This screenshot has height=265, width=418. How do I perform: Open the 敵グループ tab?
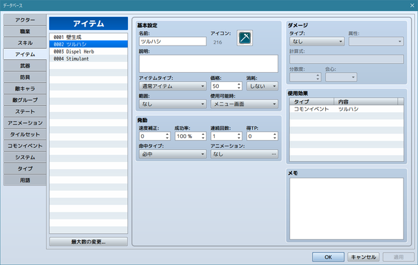[25, 100]
